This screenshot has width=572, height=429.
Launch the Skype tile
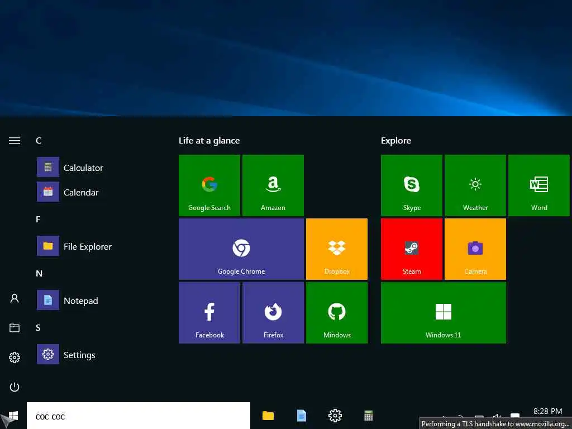[412, 185]
